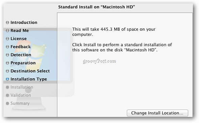199x123 pixels.
Task: Click the Feedback step bullet icon
Action: (7, 47)
